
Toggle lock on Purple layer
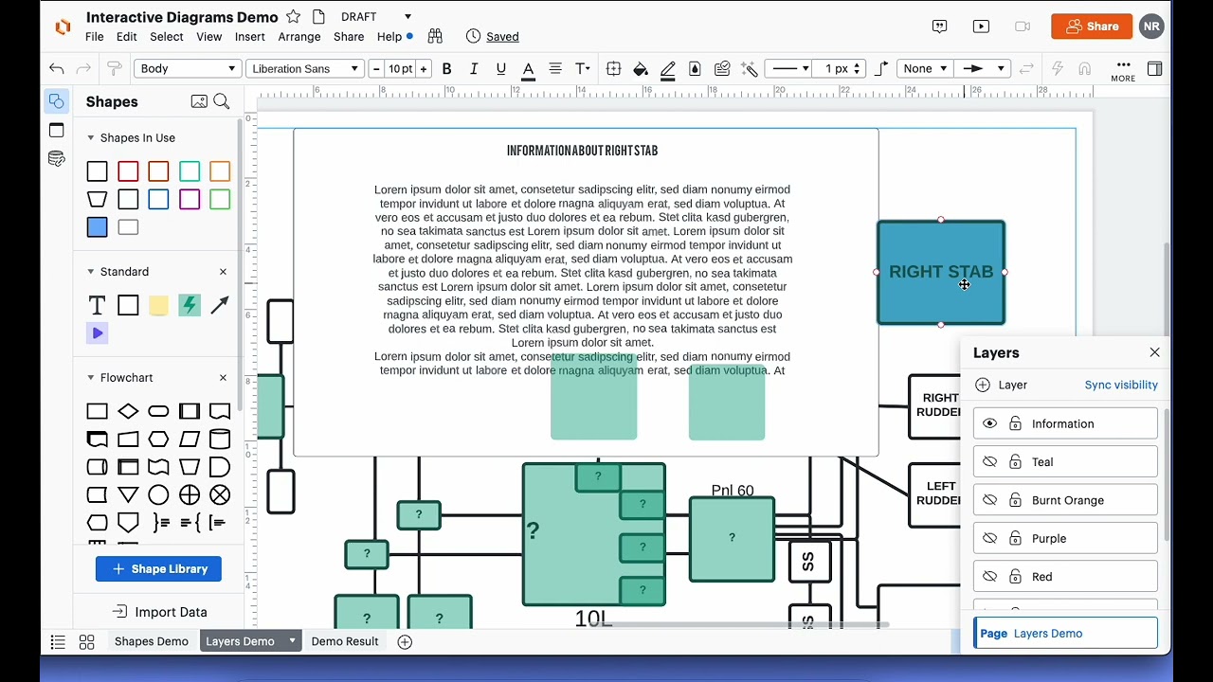pyautogui.click(x=1015, y=538)
